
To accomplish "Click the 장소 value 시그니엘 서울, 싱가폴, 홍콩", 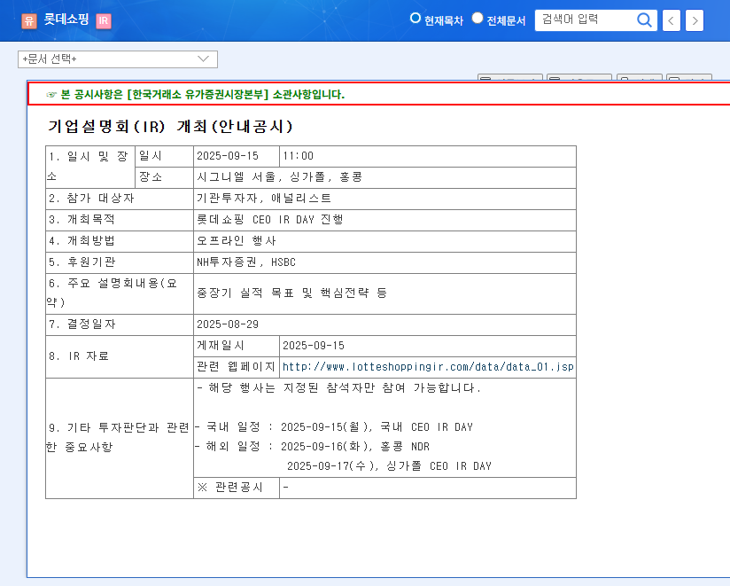I will (384, 177).
